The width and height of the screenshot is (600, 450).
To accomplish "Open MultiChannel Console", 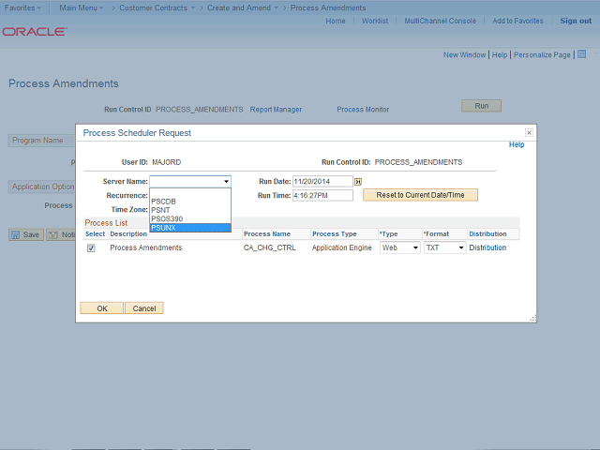I will 441,21.
